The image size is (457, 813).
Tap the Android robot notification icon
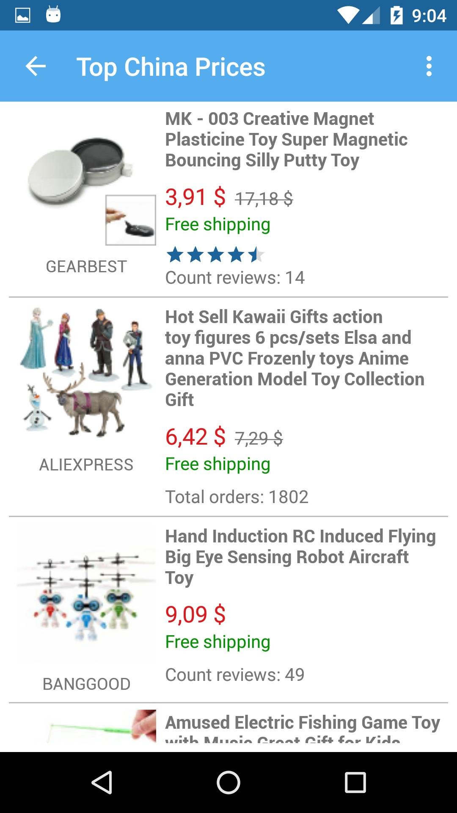coord(53,15)
